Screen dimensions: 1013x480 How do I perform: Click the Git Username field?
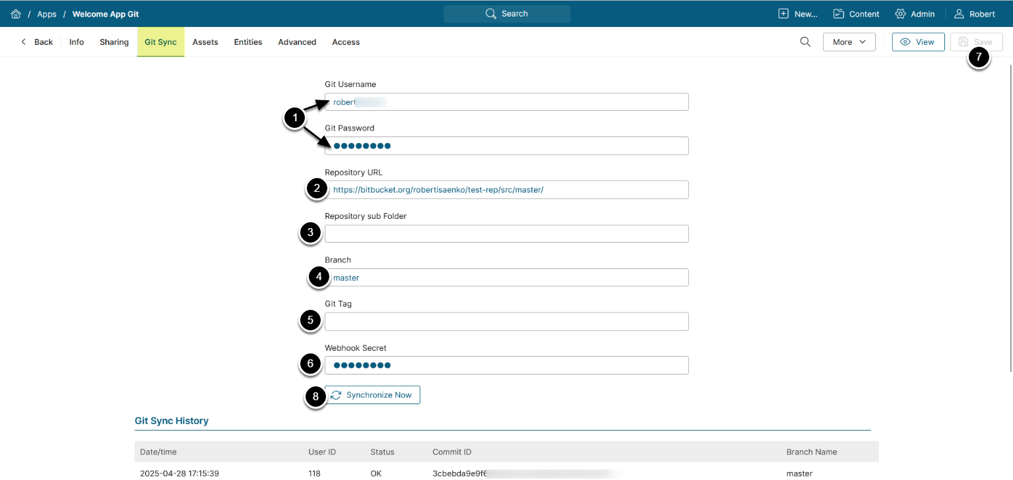pos(507,102)
